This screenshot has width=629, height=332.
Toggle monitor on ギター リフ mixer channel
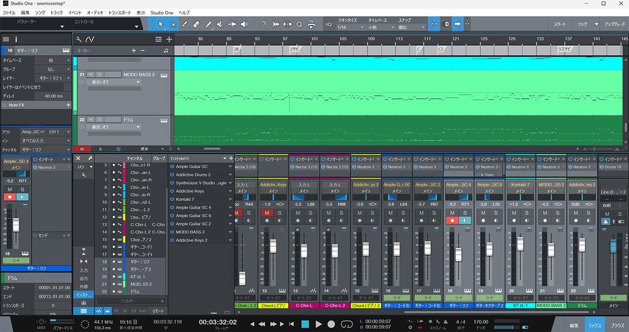(465, 220)
